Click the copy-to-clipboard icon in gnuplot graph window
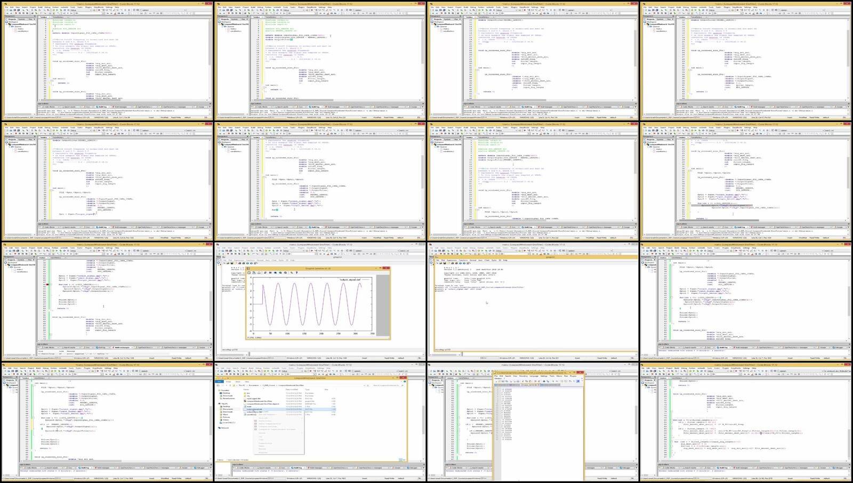853x483 pixels. click(x=250, y=272)
